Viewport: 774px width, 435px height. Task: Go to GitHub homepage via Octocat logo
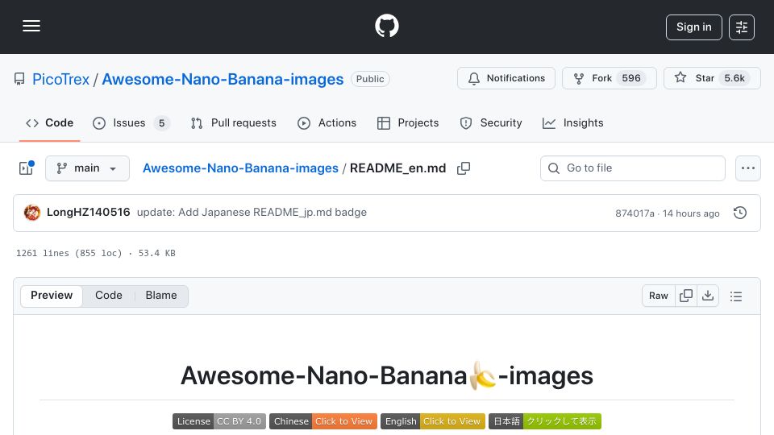(386, 26)
